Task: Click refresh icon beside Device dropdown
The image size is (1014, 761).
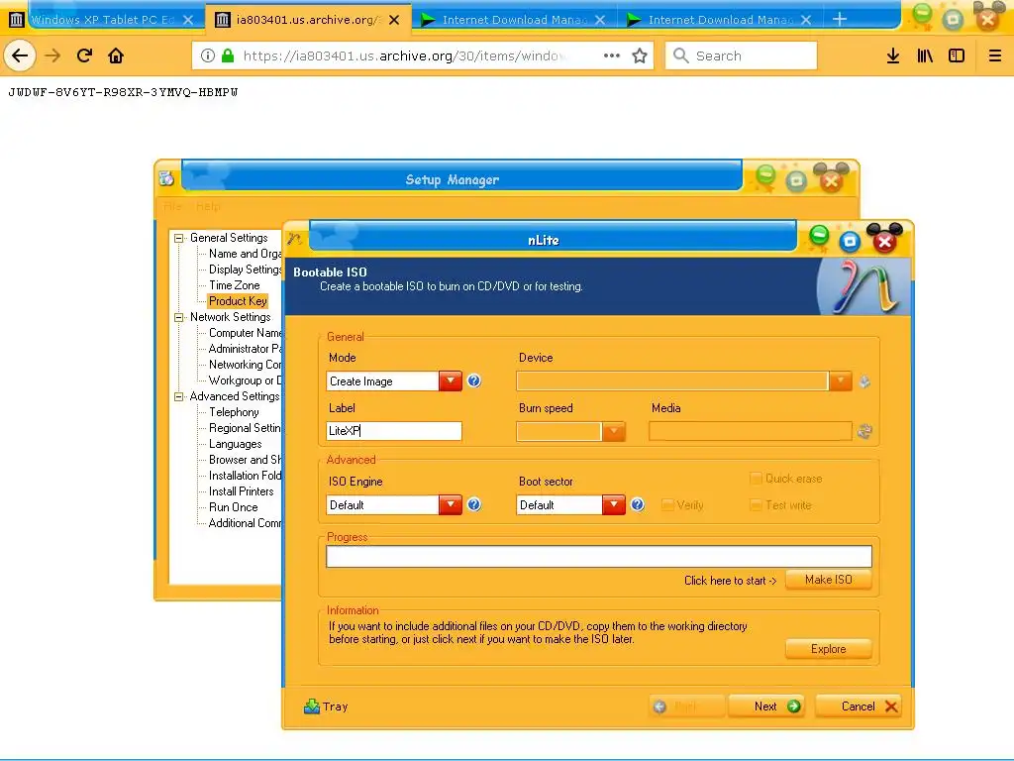Action: pos(864,381)
